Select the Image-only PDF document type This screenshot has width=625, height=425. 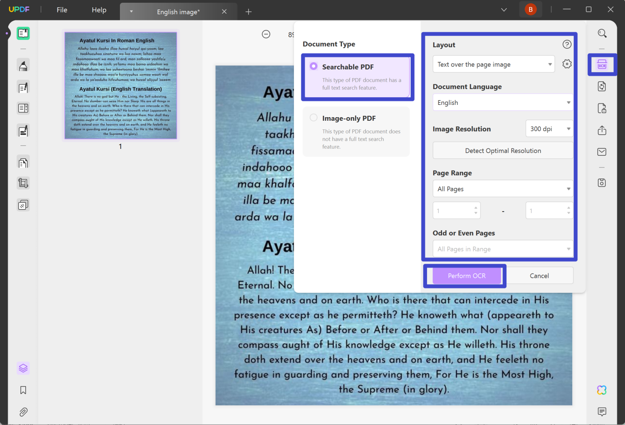point(313,117)
